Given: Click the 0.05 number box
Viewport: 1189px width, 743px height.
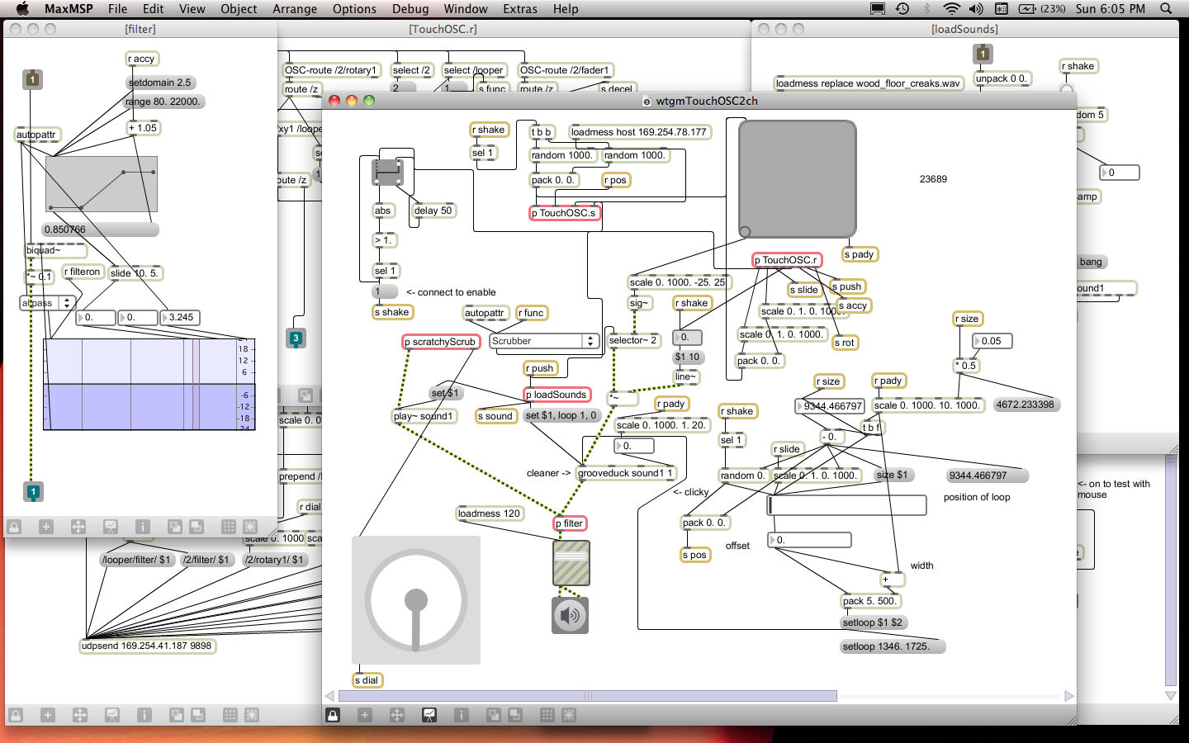Looking at the screenshot, I should [x=992, y=341].
